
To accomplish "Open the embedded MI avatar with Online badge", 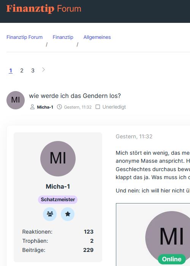I will click(x=169, y=237).
